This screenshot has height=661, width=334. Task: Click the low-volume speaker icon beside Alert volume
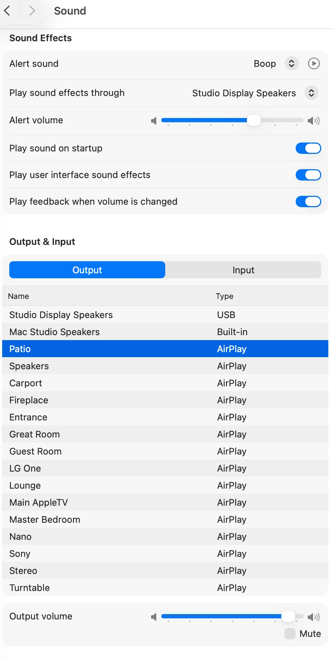pos(154,121)
